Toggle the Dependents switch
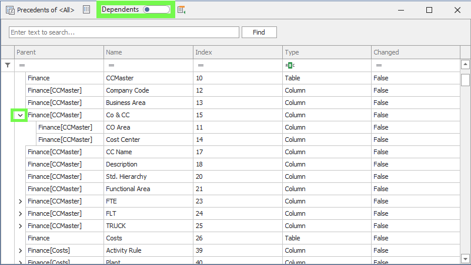This screenshot has height=265, width=471. 156,10
